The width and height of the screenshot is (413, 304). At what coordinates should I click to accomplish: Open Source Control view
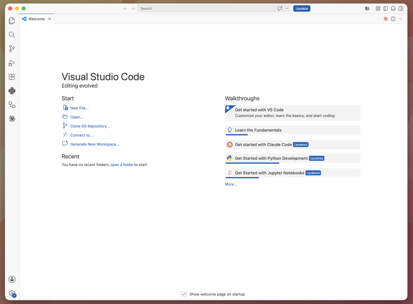tap(12, 49)
